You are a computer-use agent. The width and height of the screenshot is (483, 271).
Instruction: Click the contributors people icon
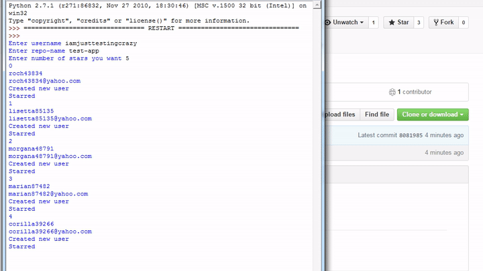coord(392,92)
